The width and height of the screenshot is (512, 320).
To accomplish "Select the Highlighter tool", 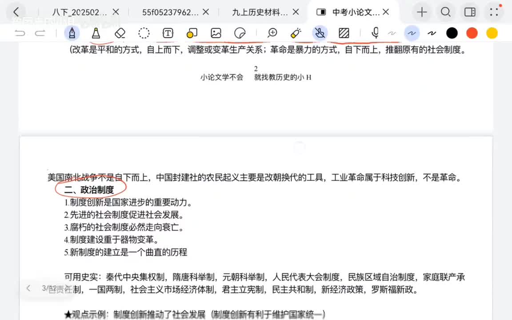I will click(96, 33).
